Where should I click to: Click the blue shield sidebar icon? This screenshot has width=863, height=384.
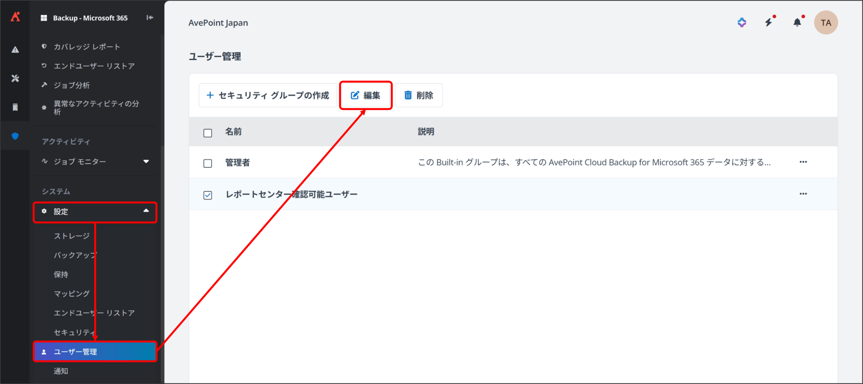tap(15, 136)
